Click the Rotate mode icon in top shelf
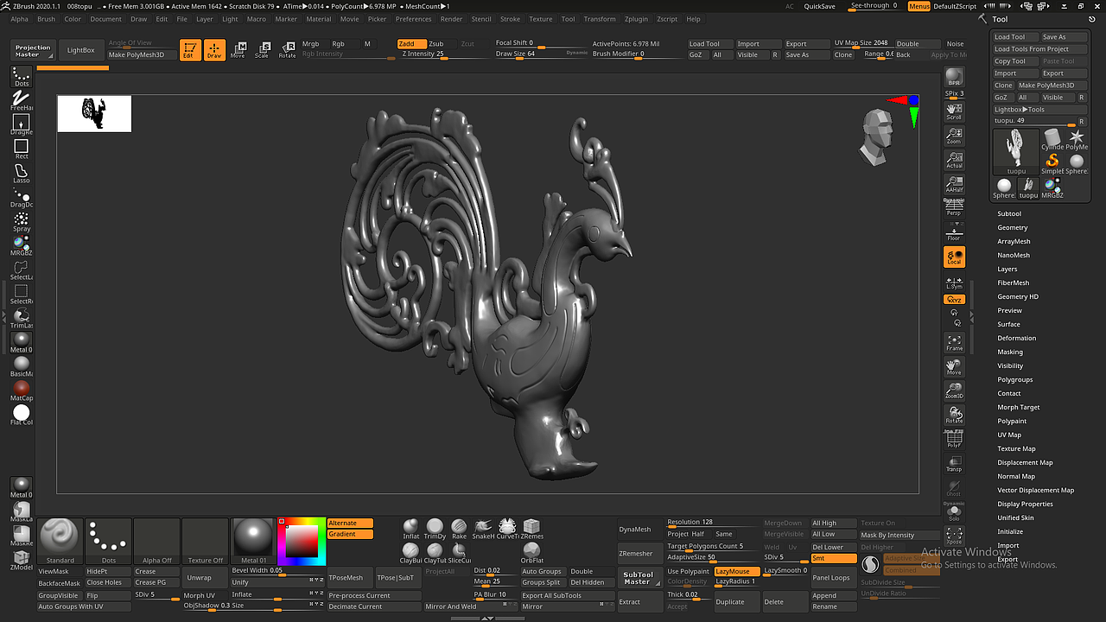 (x=287, y=50)
